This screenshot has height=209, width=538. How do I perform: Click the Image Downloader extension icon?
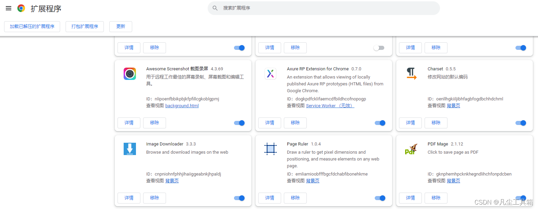coord(130,149)
